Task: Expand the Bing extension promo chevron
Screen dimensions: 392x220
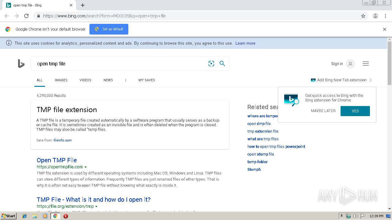Action: tap(371, 80)
